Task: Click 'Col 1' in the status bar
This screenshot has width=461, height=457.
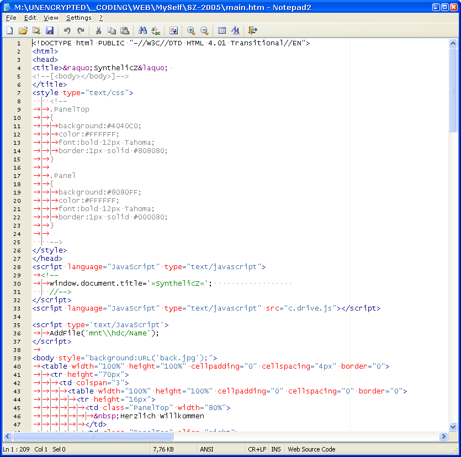Action: [x=41, y=449]
